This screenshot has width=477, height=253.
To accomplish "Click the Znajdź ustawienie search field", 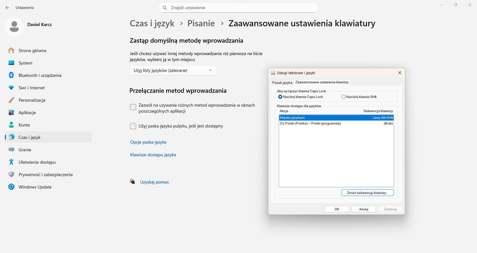I will (238, 7).
